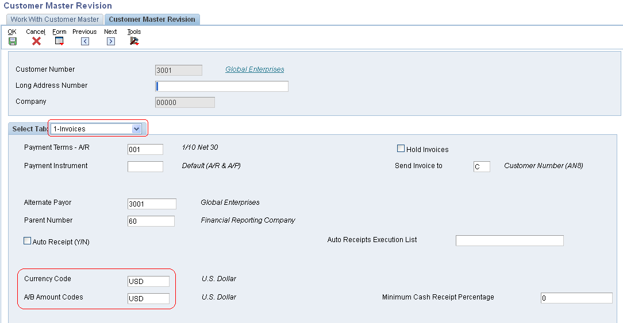
Task: Click the 'Customer Number (AN8)' description text
Action: pos(544,165)
